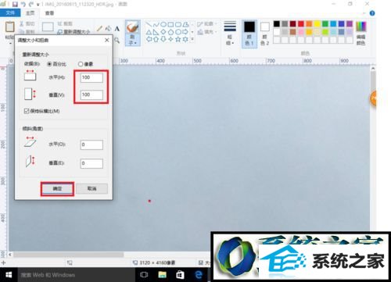
Task: Click the Cut scissors button
Action: tap(27, 23)
